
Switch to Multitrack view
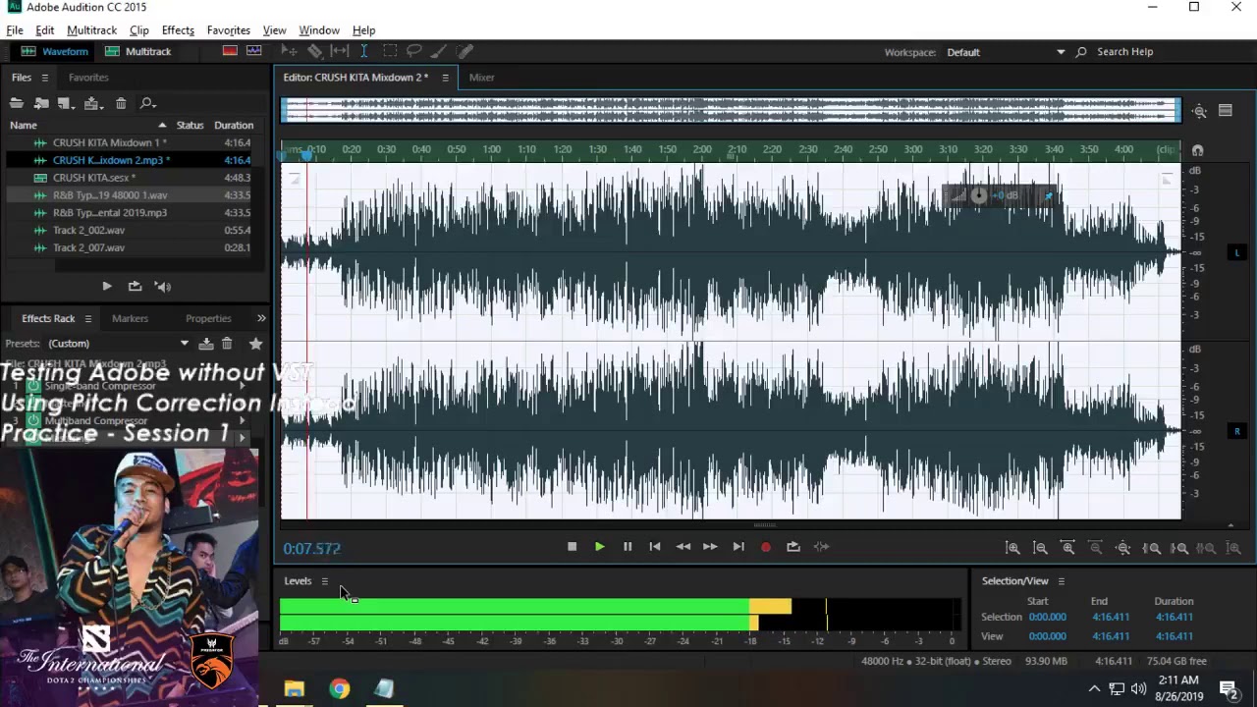tap(138, 51)
